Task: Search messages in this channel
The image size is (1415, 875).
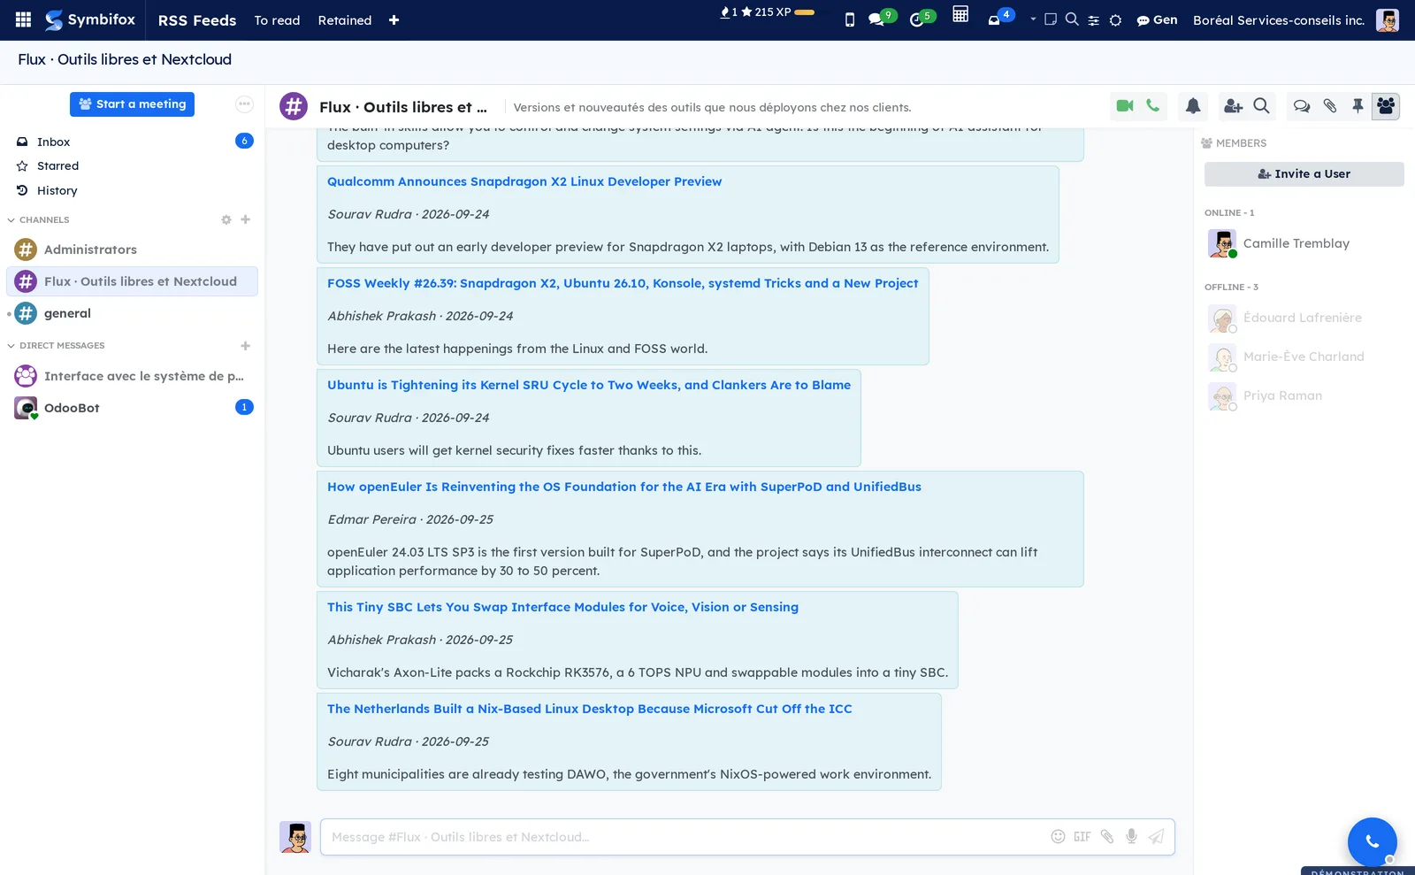Action: (x=1262, y=106)
